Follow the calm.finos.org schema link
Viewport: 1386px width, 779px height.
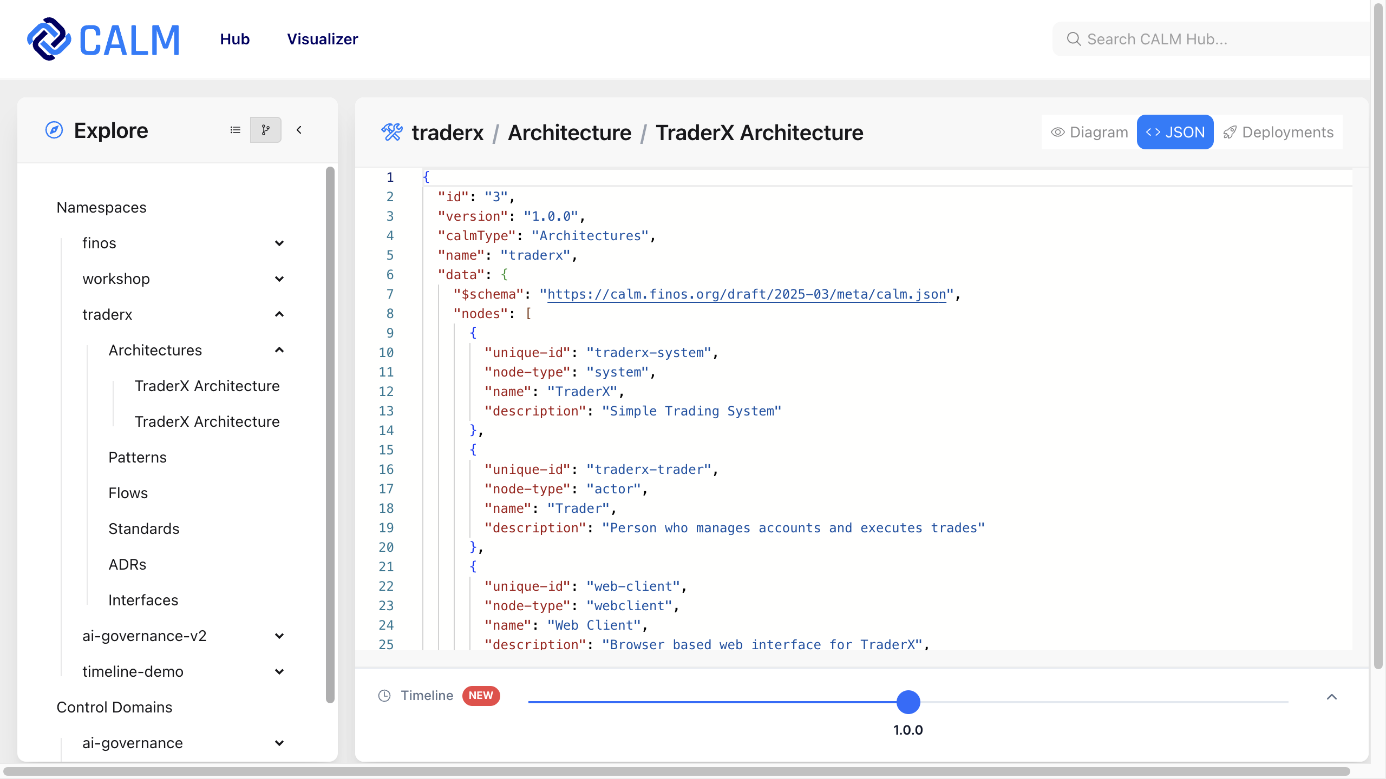tap(747, 294)
